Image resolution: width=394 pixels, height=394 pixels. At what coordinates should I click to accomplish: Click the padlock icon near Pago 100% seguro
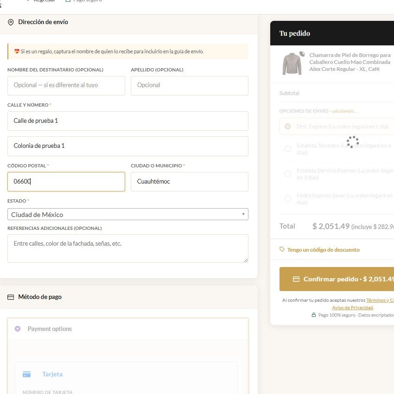tap(314, 315)
